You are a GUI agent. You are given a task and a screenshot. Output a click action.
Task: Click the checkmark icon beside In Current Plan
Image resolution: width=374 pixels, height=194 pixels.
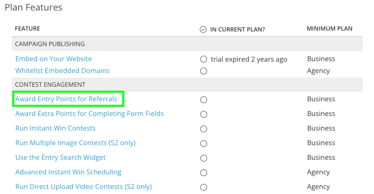(x=203, y=29)
